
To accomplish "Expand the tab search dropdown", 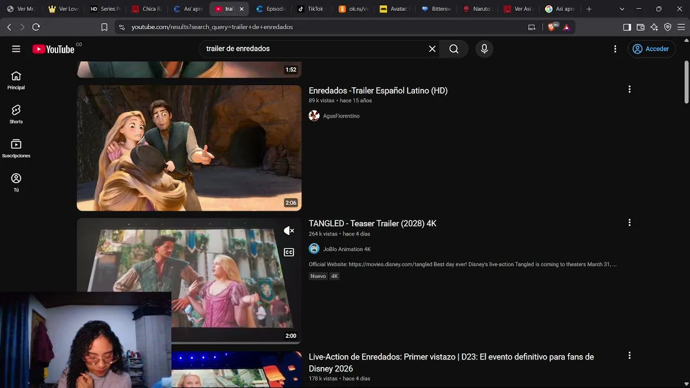I will tap(622, 9).
